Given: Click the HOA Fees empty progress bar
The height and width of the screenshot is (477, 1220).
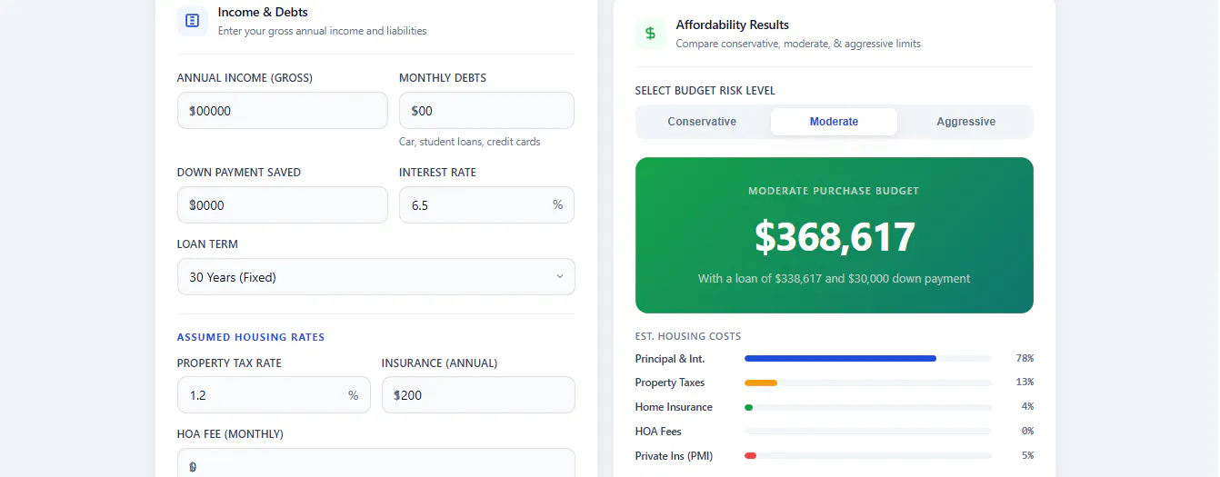Looking at the screenshot, I should tap(868, 432).
